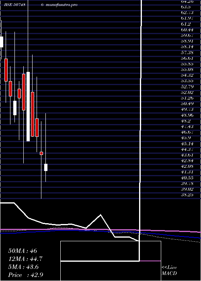The image size is (201, 281).
Task: Select the 45.9 axis label
Action: [186, 138]
